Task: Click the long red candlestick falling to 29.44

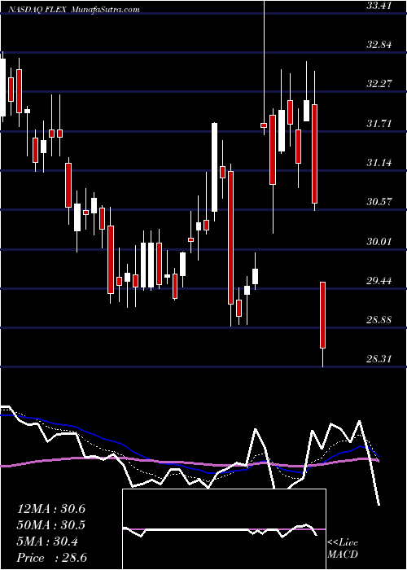Action: pos(230,238)
